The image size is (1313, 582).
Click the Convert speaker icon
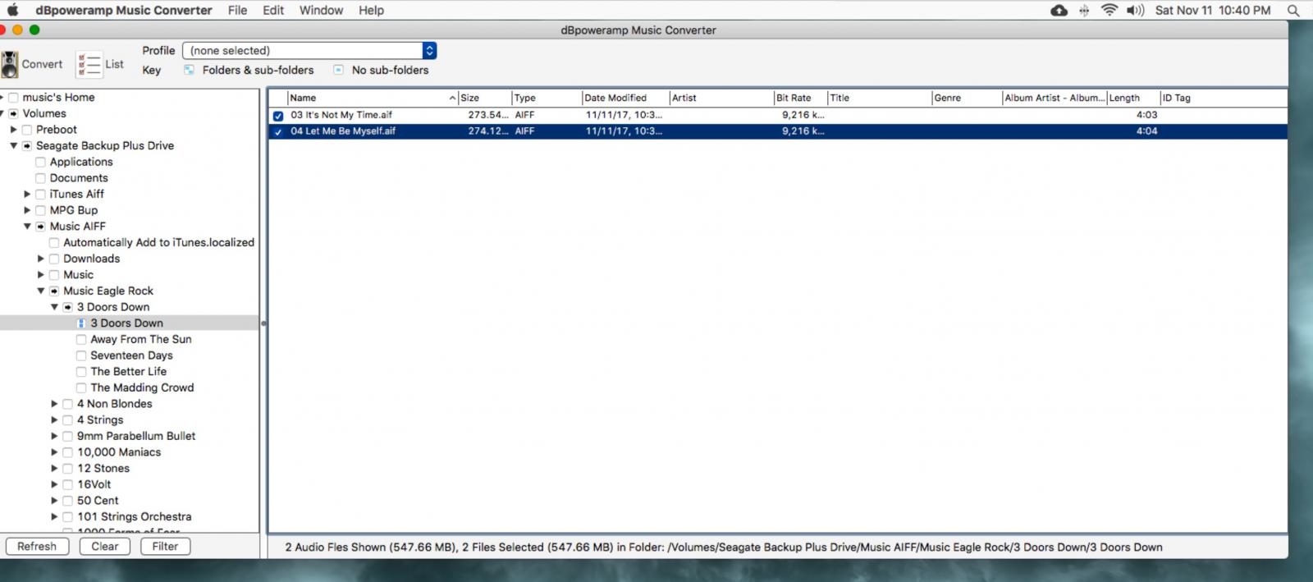click(10, 64)
